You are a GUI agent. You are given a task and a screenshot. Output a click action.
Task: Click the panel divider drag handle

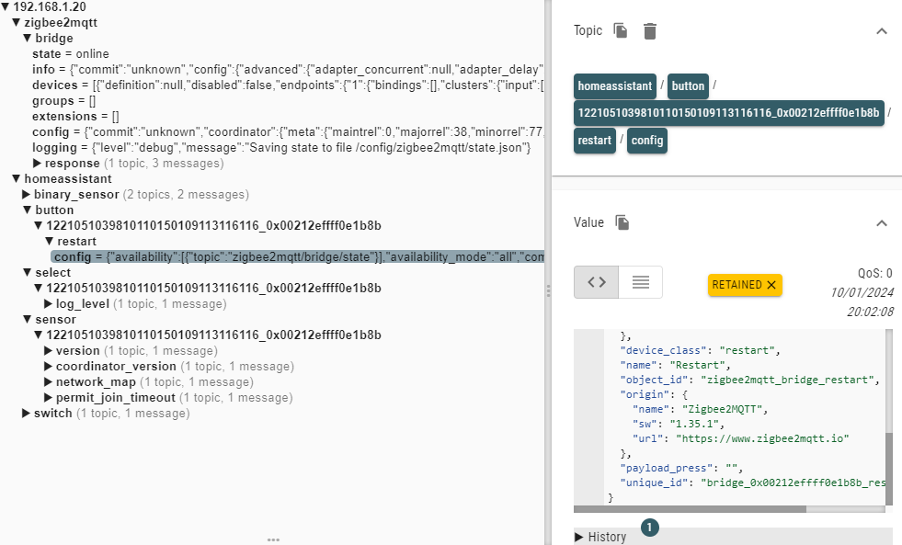(x=549, y=290)
